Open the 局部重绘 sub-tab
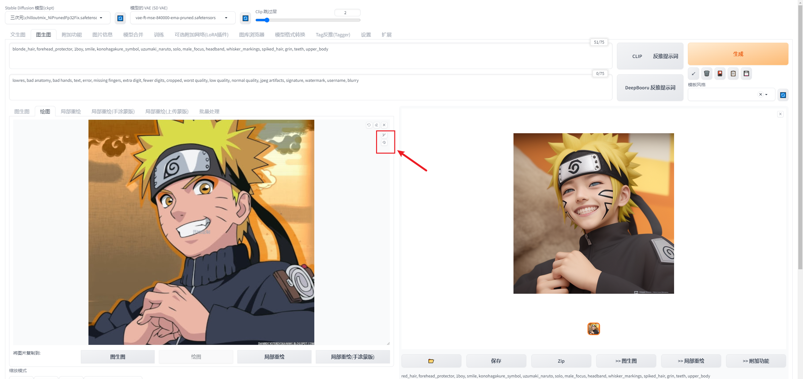The image size is (803, 379). (71, 111)
